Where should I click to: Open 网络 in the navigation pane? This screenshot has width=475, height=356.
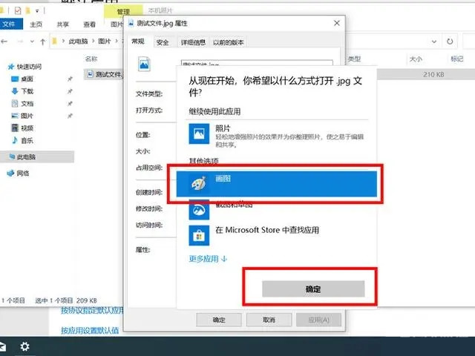point(23,173)
